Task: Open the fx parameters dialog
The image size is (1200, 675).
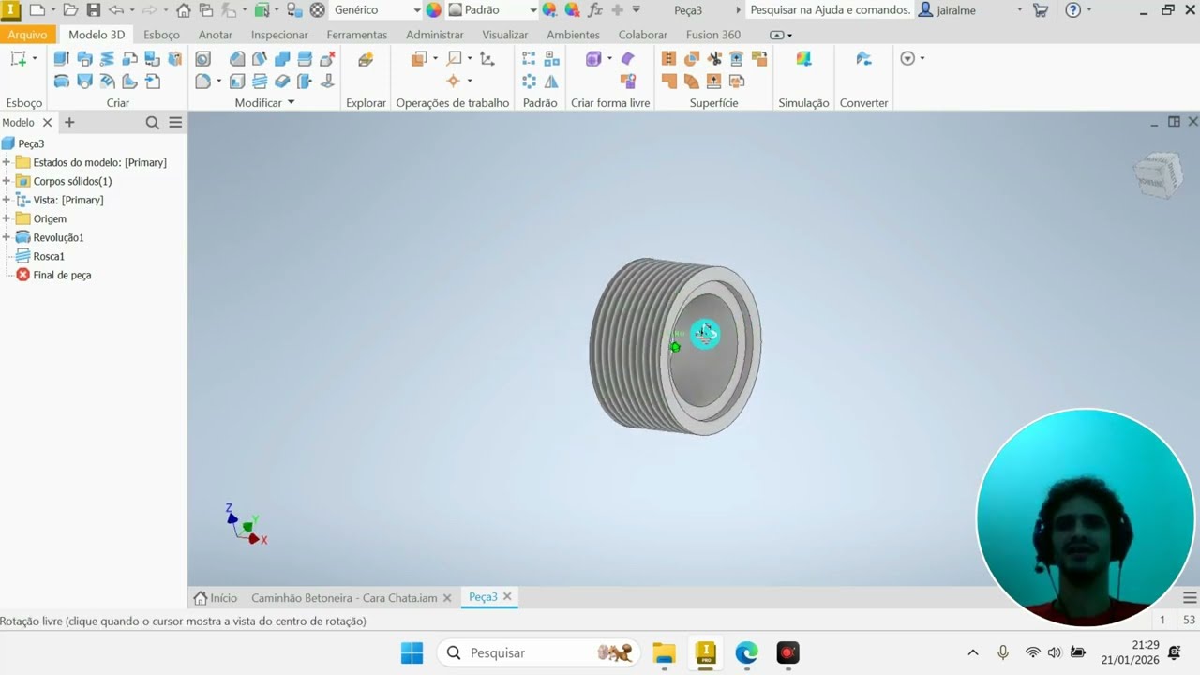Action: [x=595, y=10]
